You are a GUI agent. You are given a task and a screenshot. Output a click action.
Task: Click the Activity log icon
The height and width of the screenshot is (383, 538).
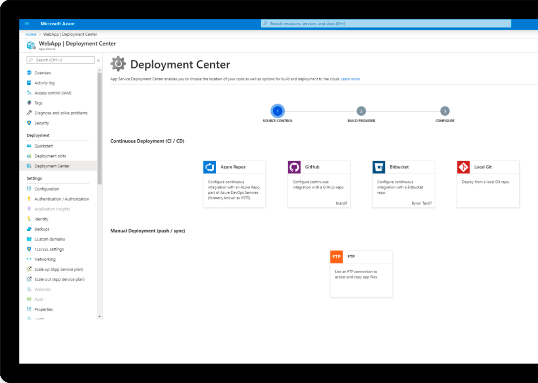29,83
